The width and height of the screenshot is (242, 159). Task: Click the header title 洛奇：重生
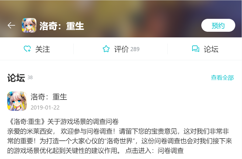click(x=62, y=26)
